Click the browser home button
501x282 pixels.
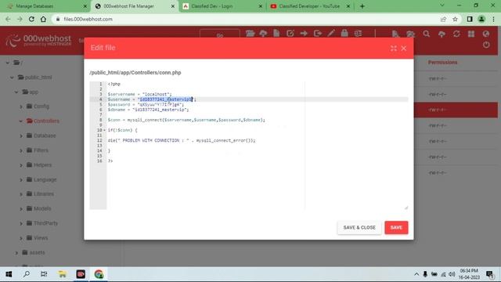tap(43, 19)
